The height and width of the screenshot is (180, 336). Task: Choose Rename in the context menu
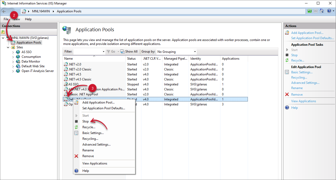tap(88, 150)
